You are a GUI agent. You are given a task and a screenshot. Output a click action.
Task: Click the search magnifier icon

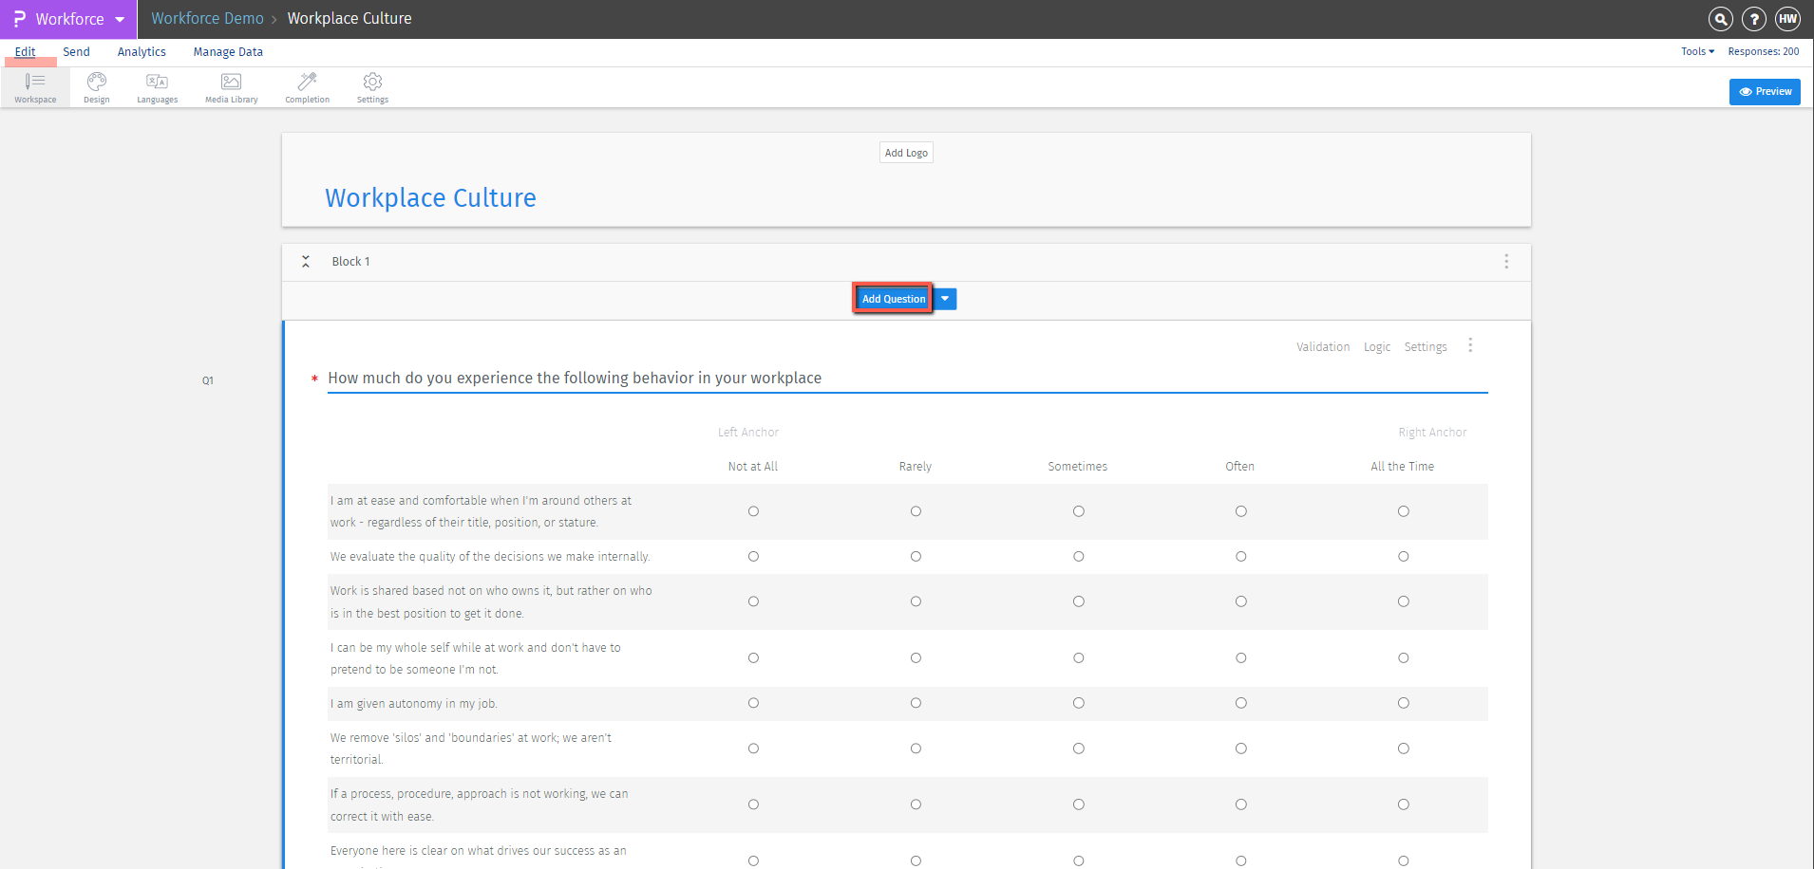pyautogui.click(x=1720, y=19)
